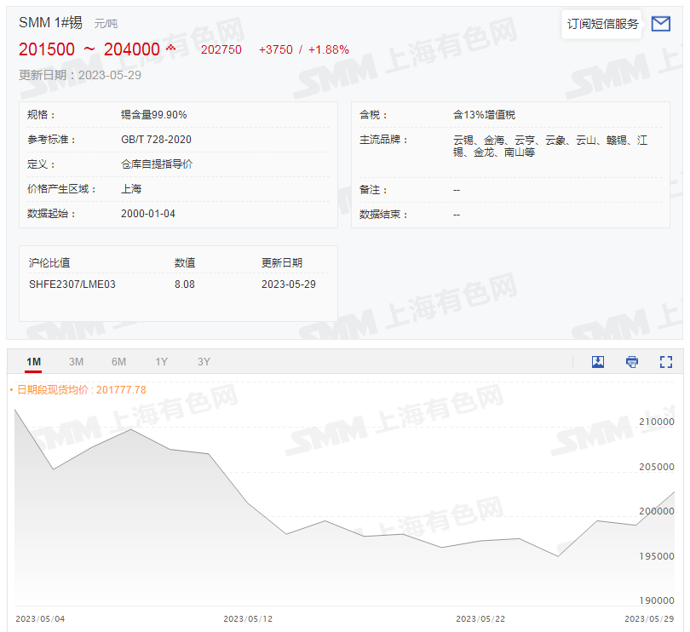The height and width of the screenshot is (632, 690).
Task: Open the mail subscription envelope icon
Action: click(661, 24)
